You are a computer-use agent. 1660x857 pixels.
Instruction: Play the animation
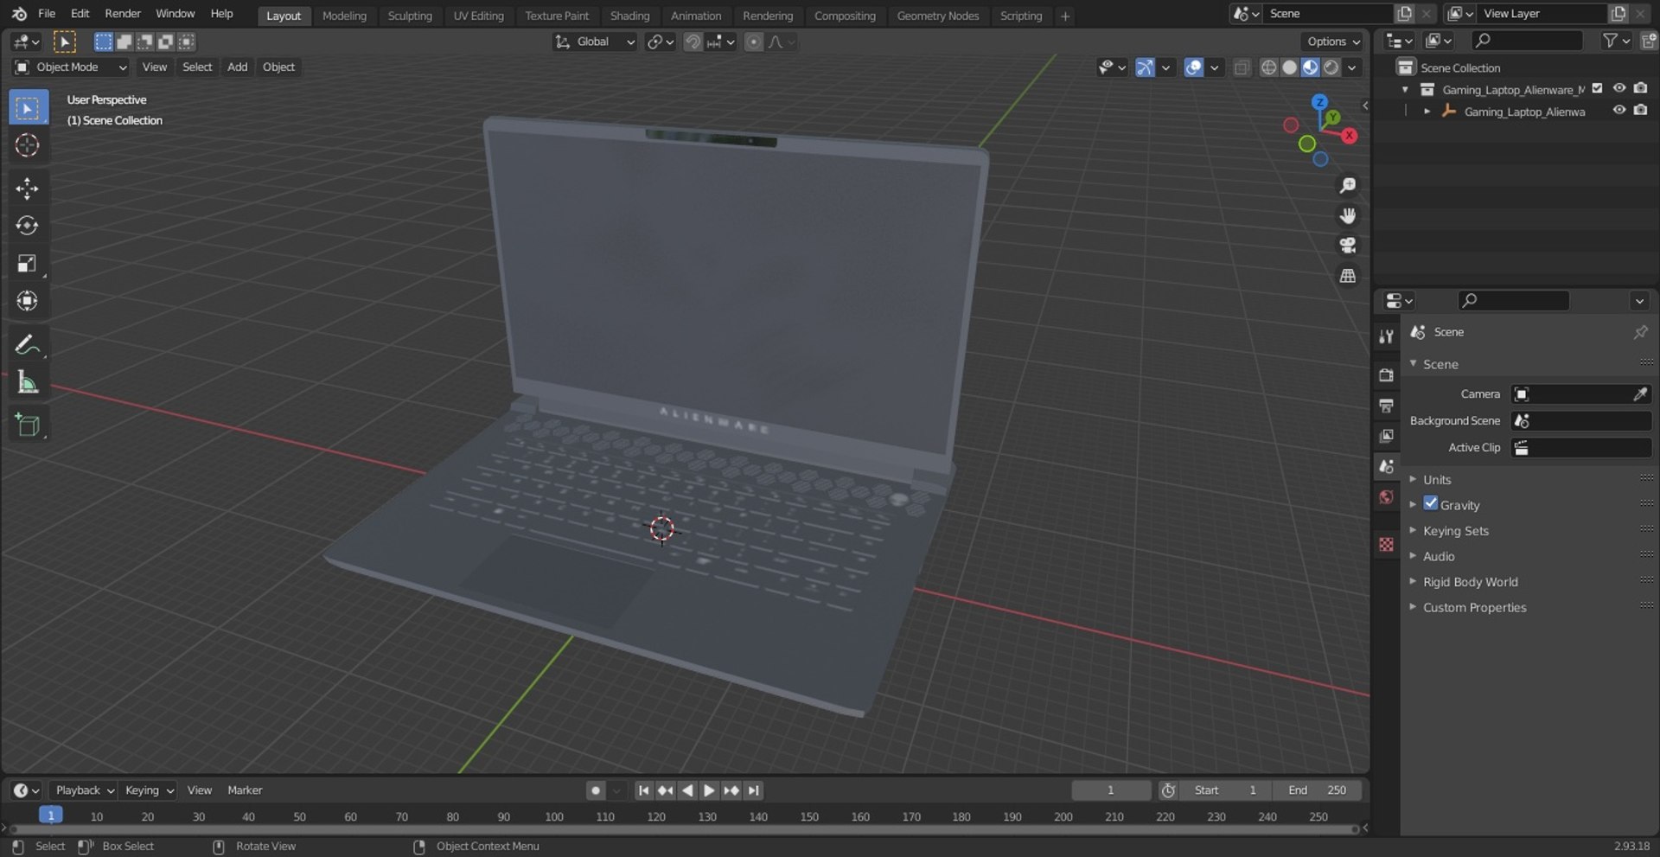[709, 790]
